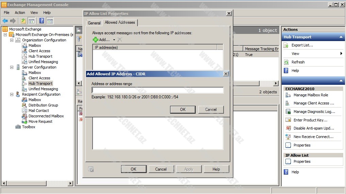Screen dimensions: 346x194
Task: Open the Add button dropdown arrow
Action: tap(114, 40)
